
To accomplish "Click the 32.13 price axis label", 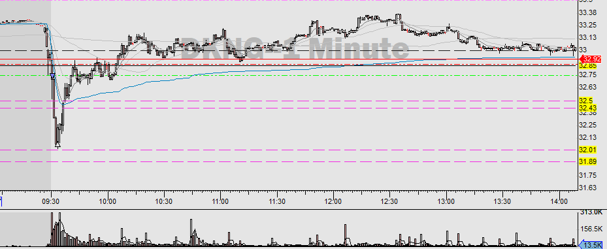I will click(587, 137).
